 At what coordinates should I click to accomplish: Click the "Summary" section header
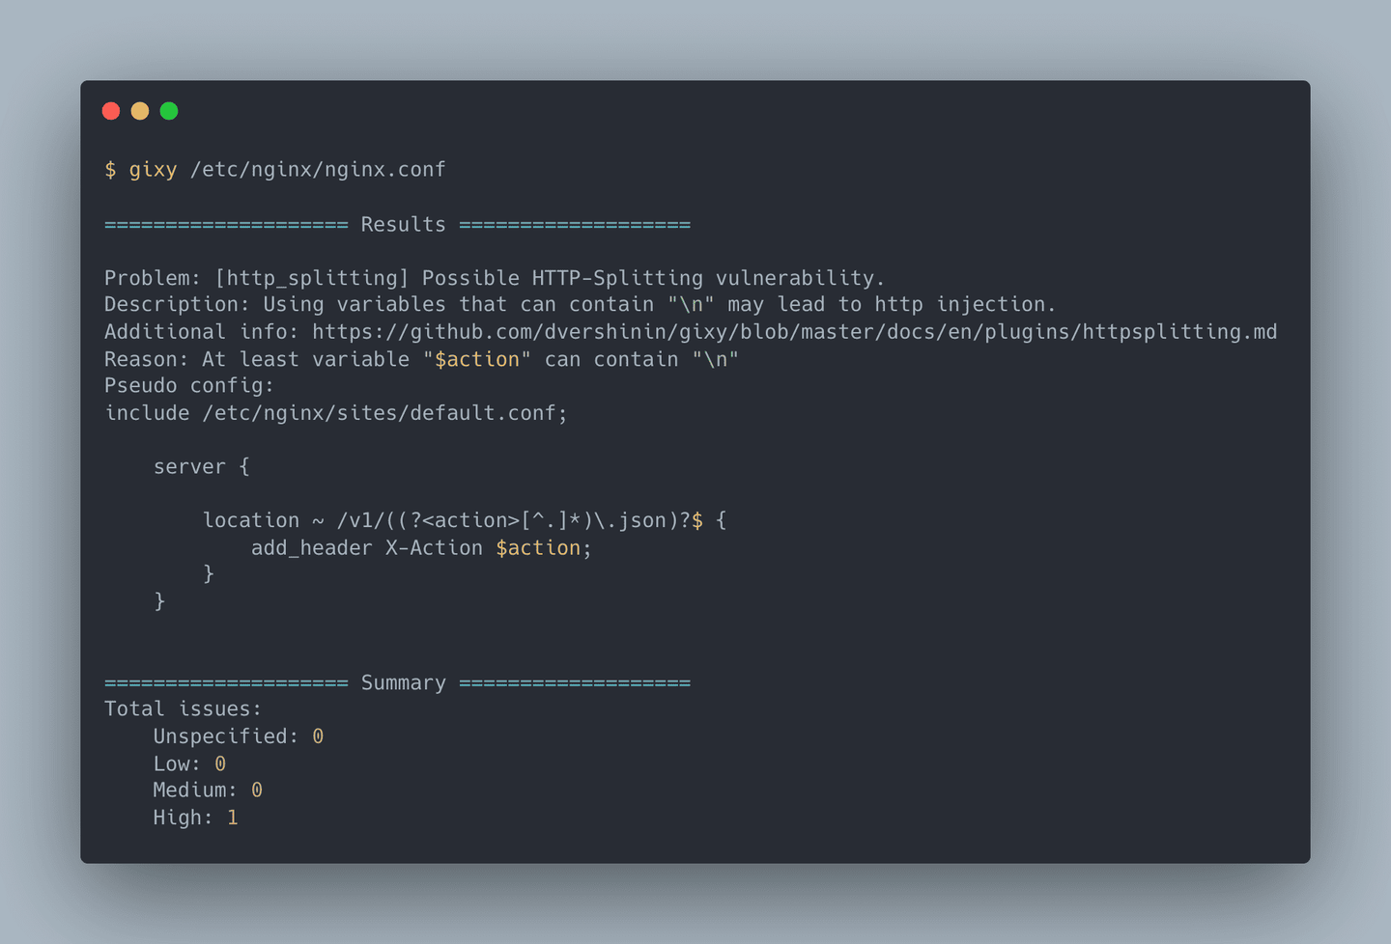(x=403, y=683)
